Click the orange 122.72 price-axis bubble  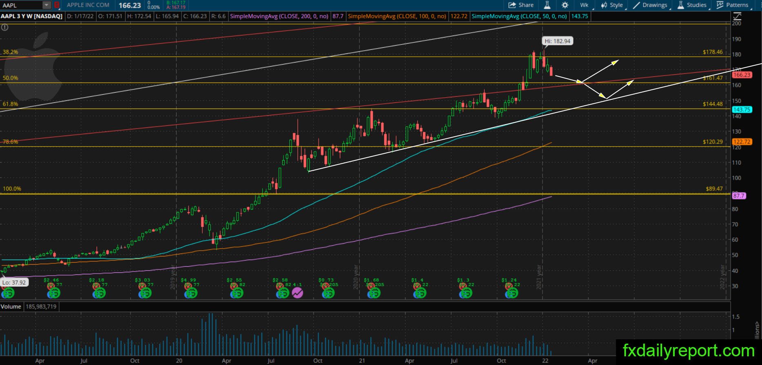tap(742, 142)
